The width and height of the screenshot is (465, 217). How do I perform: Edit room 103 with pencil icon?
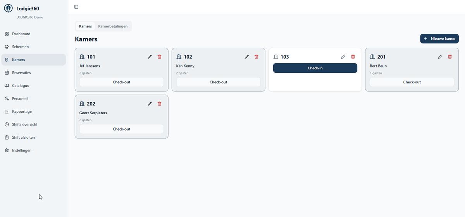click(x=343, y=57)
